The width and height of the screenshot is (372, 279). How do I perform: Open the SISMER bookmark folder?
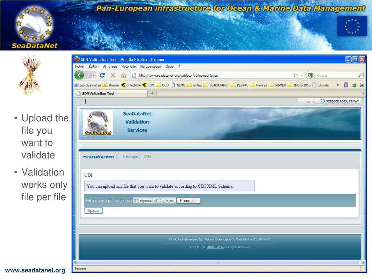(278, 85)
